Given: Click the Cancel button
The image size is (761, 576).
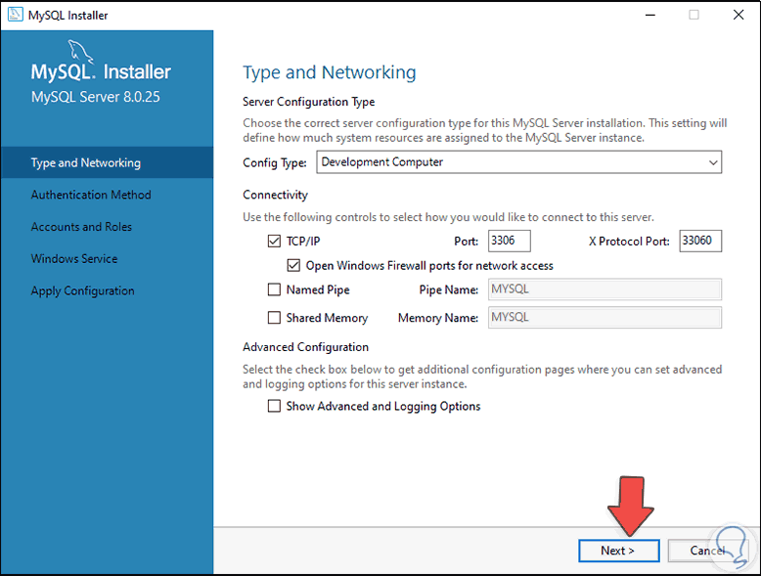Looking at the screenshot, I should 708,551.
